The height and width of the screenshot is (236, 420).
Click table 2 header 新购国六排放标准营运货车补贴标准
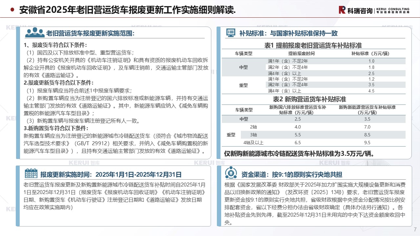(x=298, y=110)
